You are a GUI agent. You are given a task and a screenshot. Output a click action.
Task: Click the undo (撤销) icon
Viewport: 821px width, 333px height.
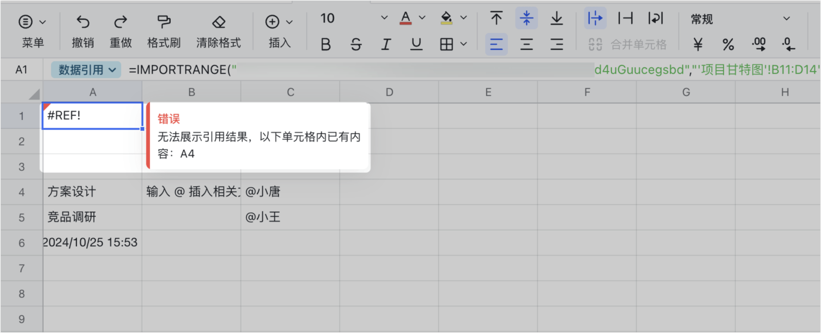pos(83,22)
